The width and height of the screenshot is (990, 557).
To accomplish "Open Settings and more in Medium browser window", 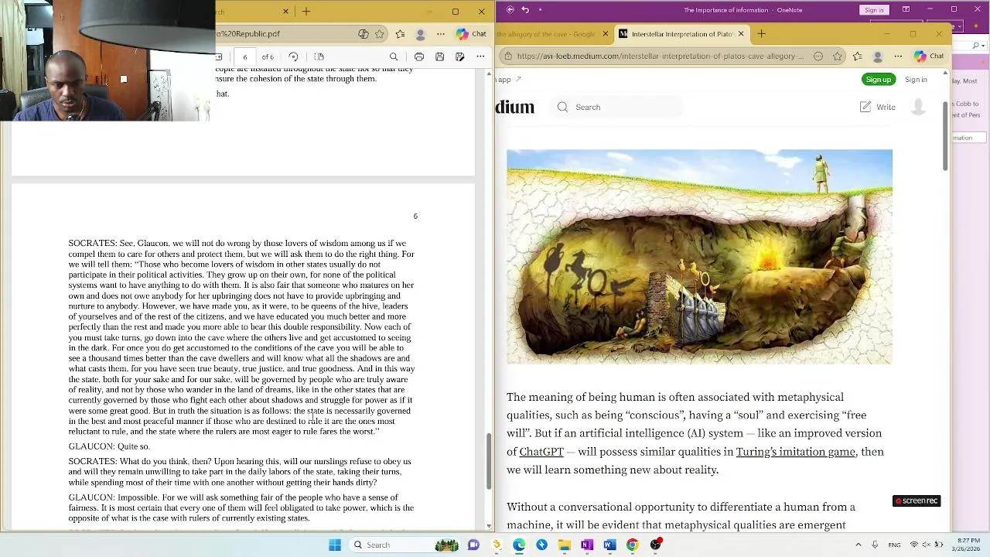I will 898,56.
